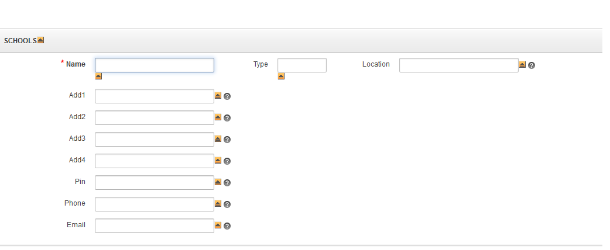Click the orange arrow next to Email
This screenshot has height=250, width=610.
(x=218, y=225)
